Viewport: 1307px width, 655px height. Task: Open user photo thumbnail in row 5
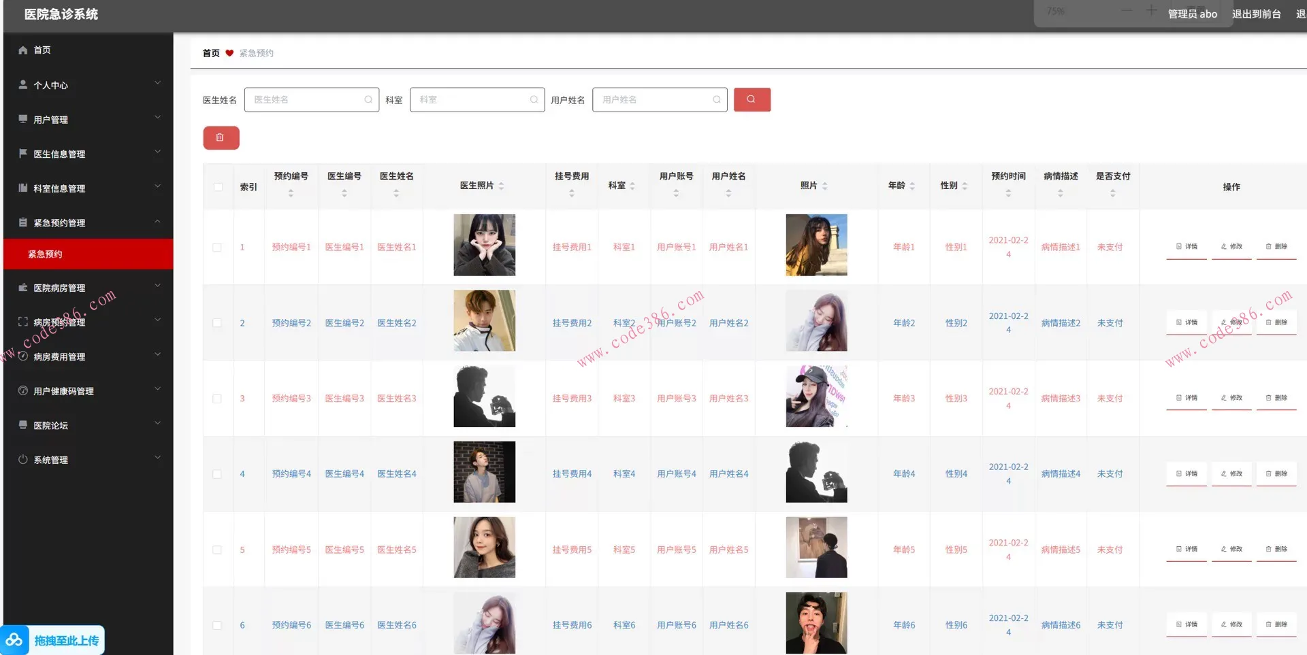816,548
